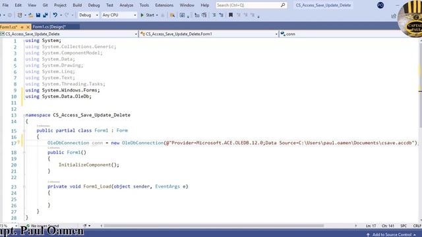Click the New Project toolbar icon
The height and width of the screenshot is (237, 422).
pyautogui.click(x=20, y=15)
